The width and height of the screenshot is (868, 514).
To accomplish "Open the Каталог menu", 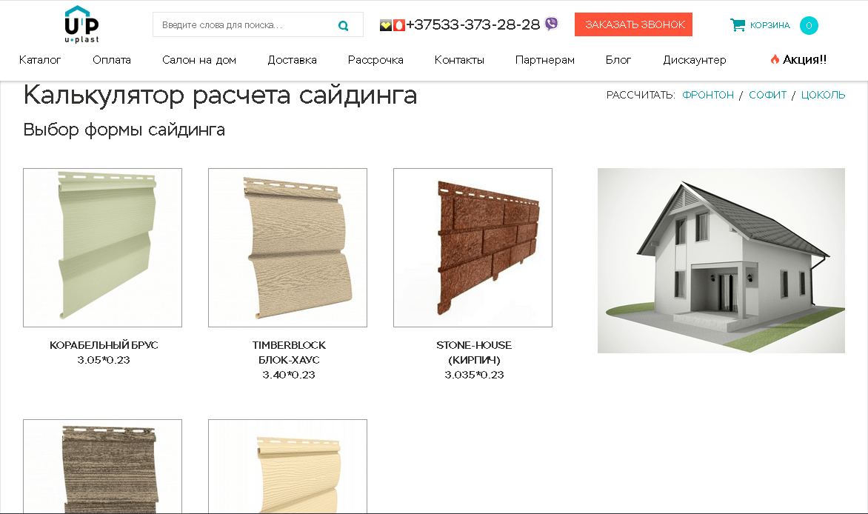I will coord(40,60).
